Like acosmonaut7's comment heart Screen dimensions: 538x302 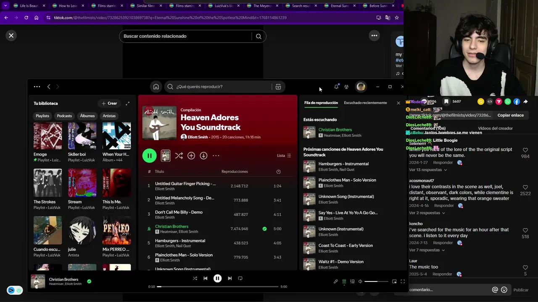coord(525,187)
